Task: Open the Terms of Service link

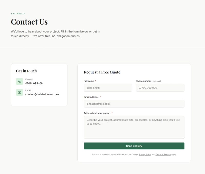Action: click(163, 155)
